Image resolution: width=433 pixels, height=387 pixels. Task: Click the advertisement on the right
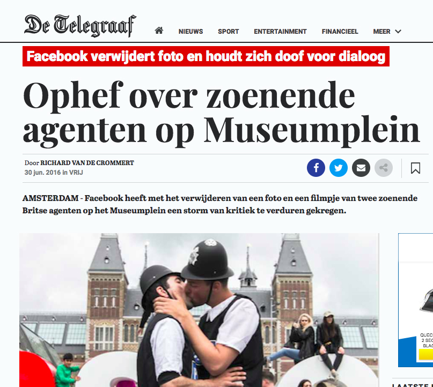tap(416, 300)
